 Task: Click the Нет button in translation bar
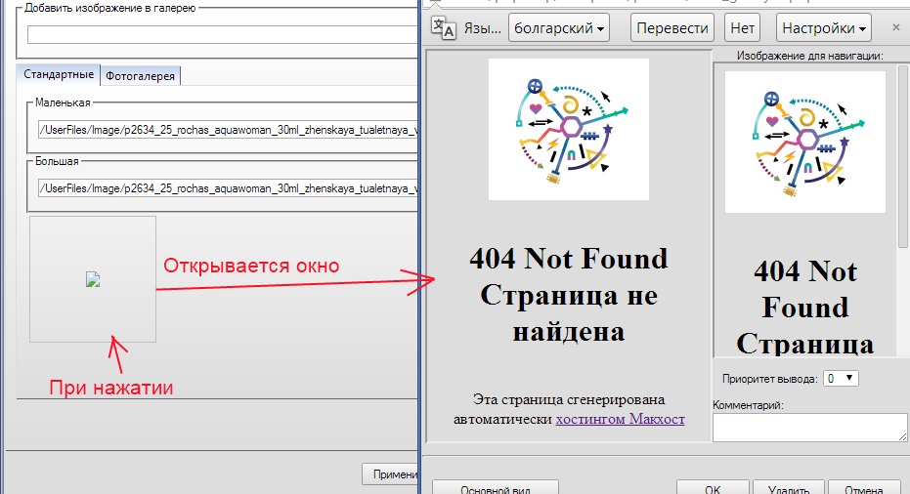coord(742,28)
